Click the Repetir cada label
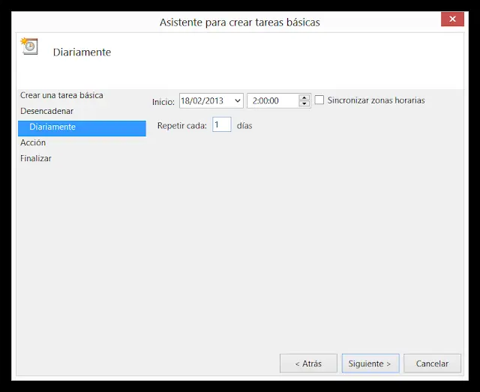 pos(181,125)
